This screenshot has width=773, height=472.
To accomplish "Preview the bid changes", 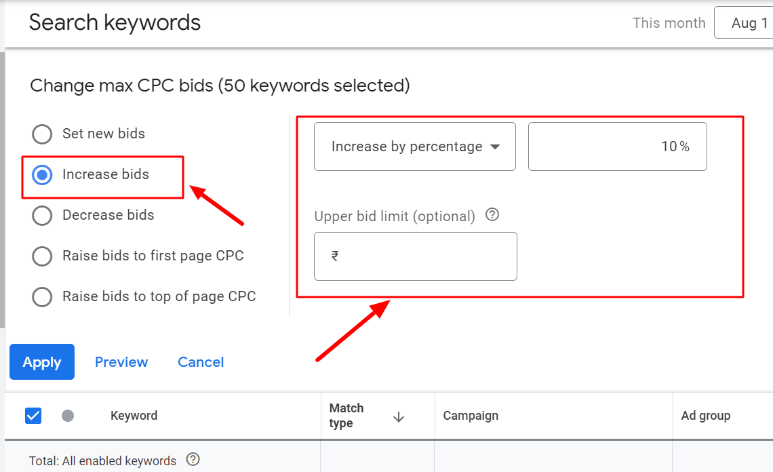I will (x=121, y=362).
